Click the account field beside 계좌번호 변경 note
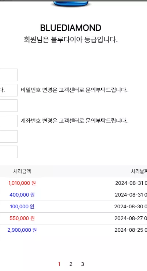 pos(9,121)
